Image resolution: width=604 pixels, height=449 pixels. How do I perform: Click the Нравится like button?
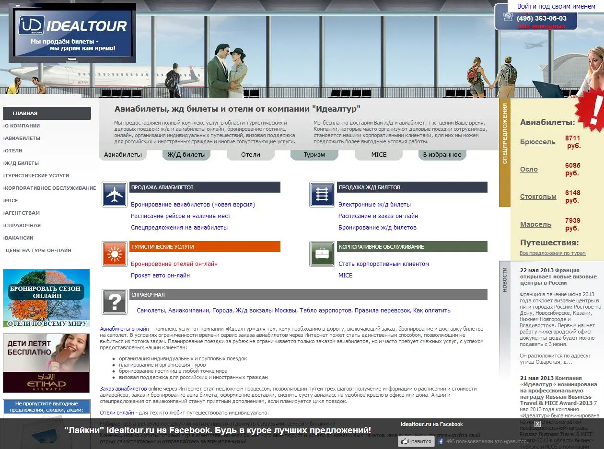pyautogui.click(x=416, y=441)
